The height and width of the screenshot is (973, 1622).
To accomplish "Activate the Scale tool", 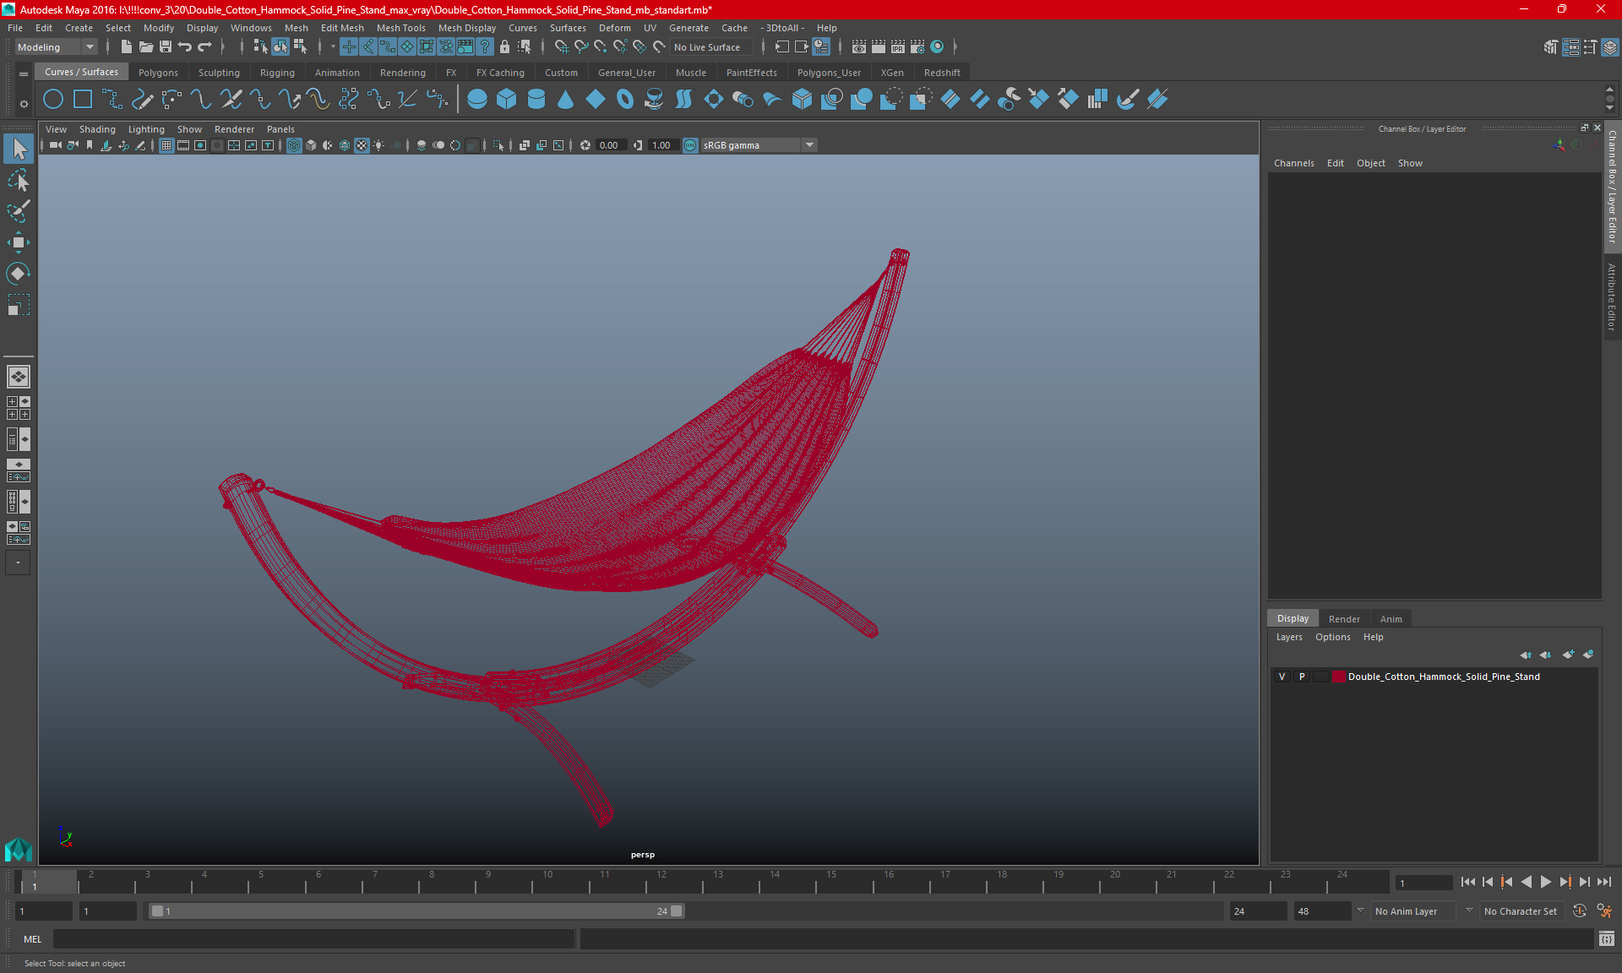I will [x=19, y=305].
